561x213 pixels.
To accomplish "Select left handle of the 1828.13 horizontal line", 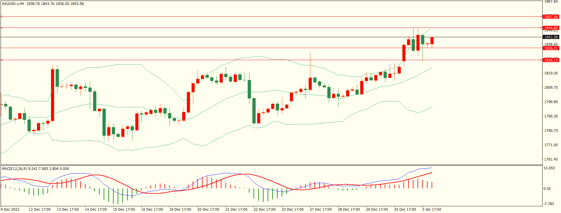I will pyautogui.click(x=1, y=60).
